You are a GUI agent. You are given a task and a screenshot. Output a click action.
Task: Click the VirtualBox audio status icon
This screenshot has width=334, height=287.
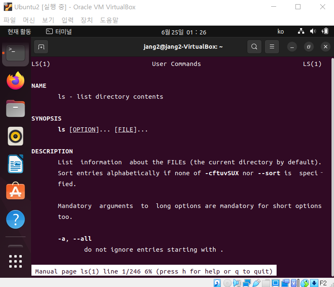pos(237,283)
